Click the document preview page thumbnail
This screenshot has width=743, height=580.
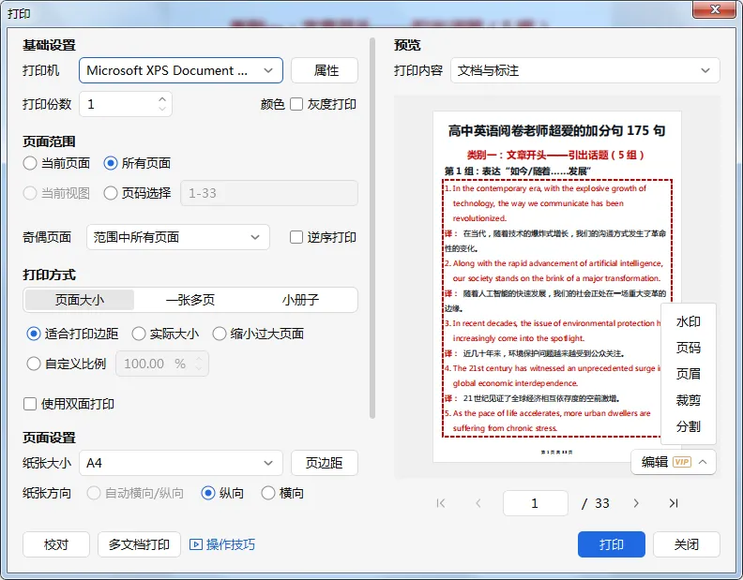[557, 287]
